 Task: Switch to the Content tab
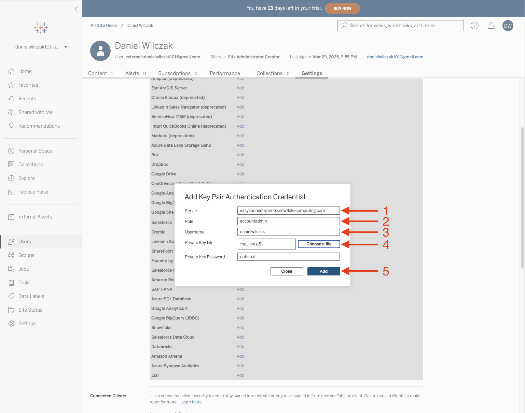[x=101, y=73]
